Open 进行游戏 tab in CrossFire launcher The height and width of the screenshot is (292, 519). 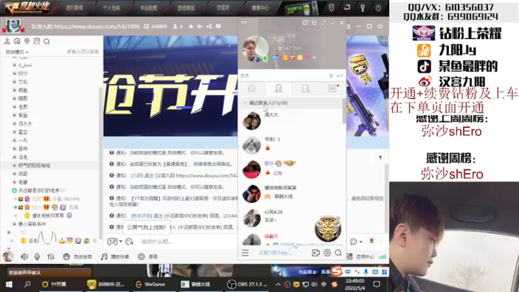click(74, 8)
